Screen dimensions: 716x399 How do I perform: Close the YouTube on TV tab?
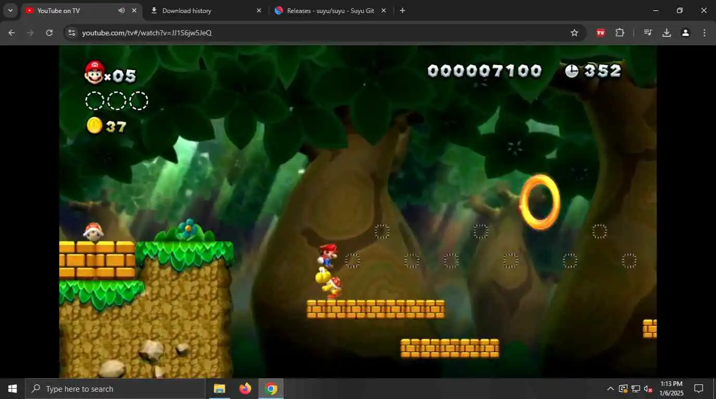click(x=134, y=10)
